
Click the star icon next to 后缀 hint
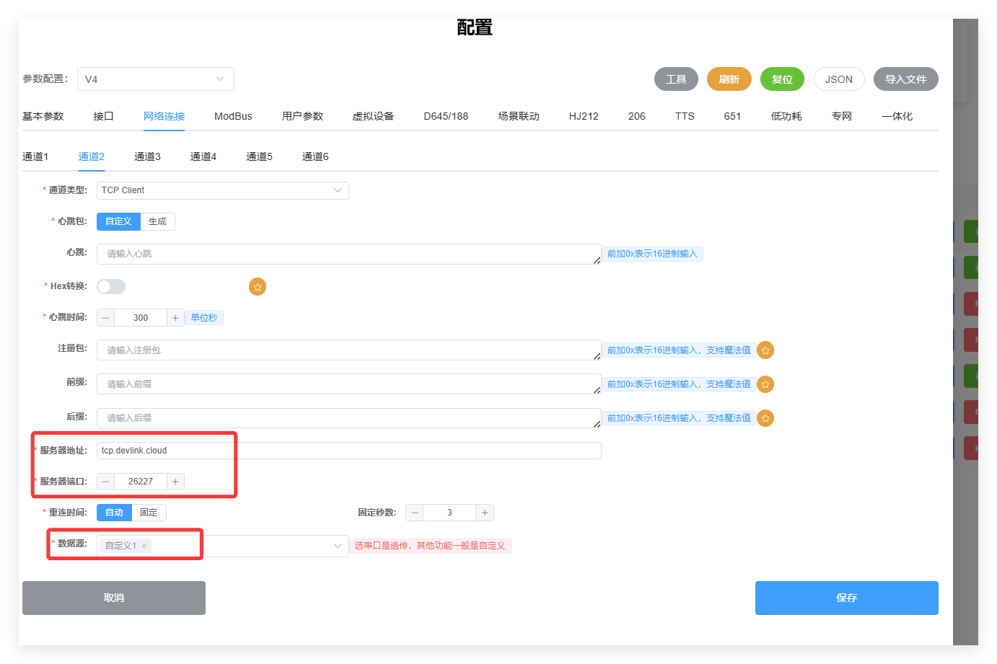[765, 418]
